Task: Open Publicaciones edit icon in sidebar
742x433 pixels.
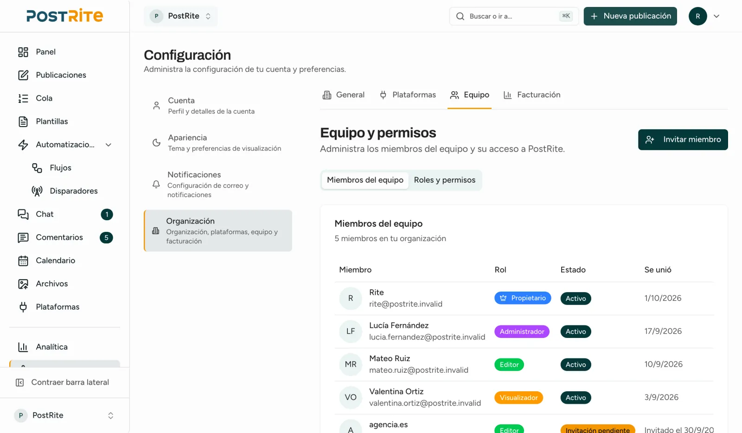Action: [23, 75]
